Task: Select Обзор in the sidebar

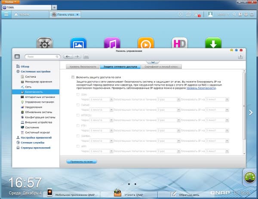Action: coord(25,66)
